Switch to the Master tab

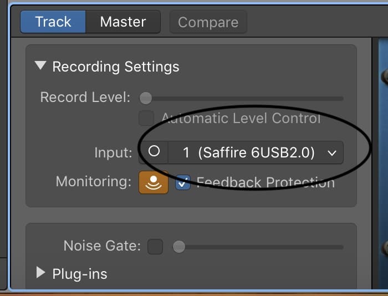coord(123,22)
